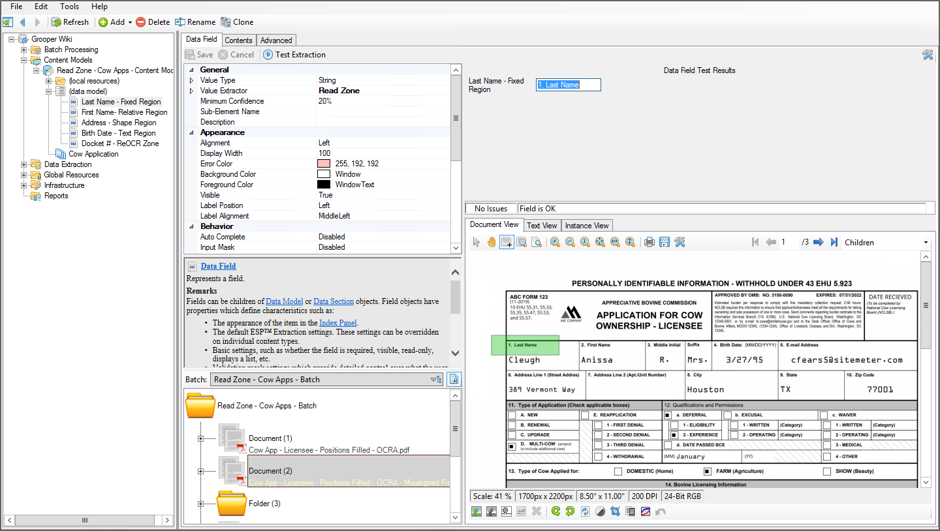Collapse the General property category

coord(191,70)
